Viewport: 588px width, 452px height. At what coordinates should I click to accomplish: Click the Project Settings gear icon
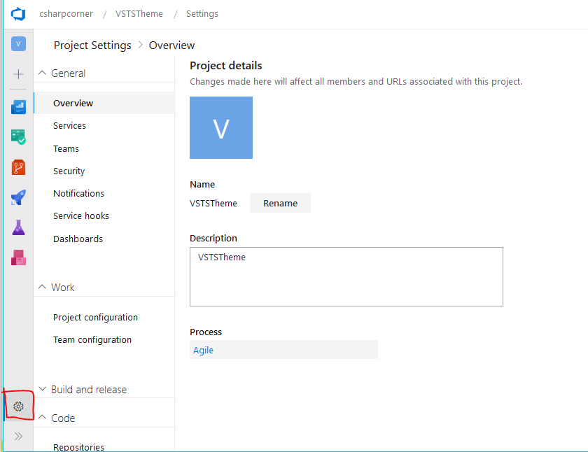pos(19,407)
